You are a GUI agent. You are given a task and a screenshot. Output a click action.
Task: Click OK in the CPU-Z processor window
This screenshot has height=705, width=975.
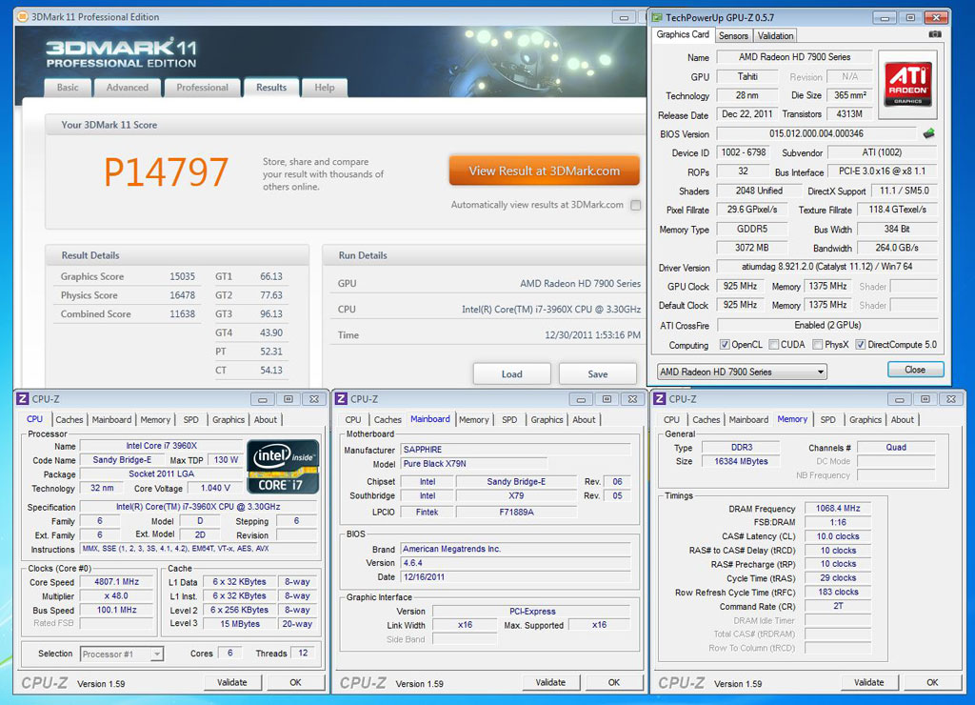[295, 682]
